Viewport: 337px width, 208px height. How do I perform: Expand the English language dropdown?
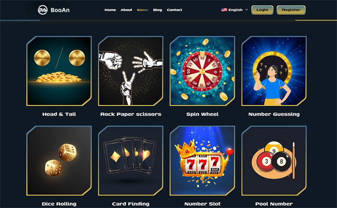(x=234, y=10)
